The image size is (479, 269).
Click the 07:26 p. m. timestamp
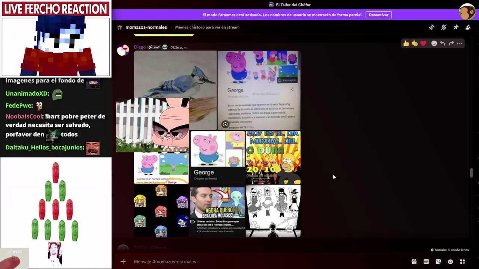click(179, 47)
